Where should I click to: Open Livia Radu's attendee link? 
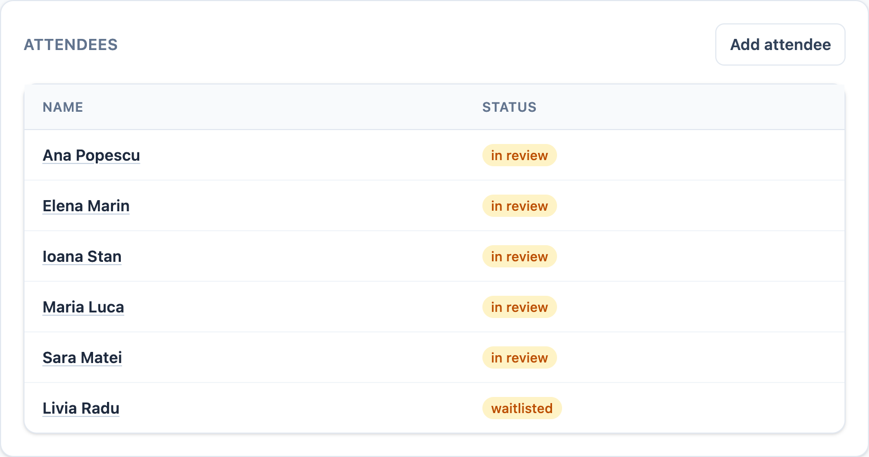(81, 409)
